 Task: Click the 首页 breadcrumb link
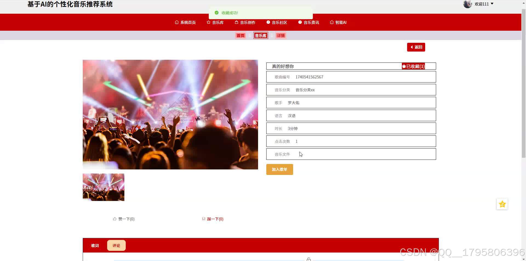241,36
